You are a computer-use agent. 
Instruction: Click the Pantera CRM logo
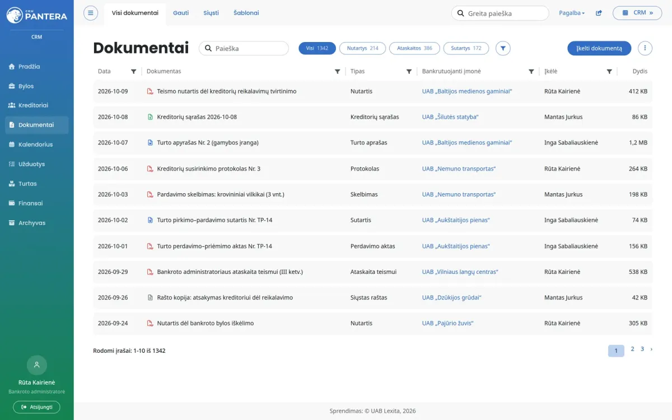click(x=37, y=15)
